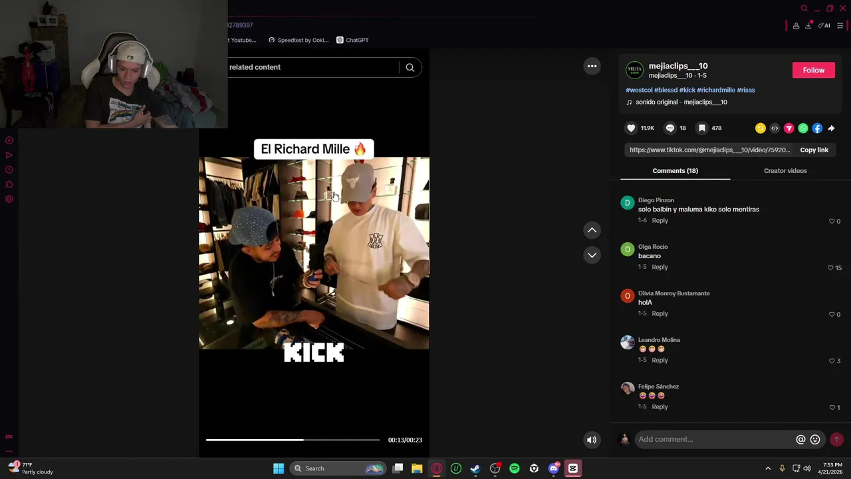Open browser downloads icon

808,26
